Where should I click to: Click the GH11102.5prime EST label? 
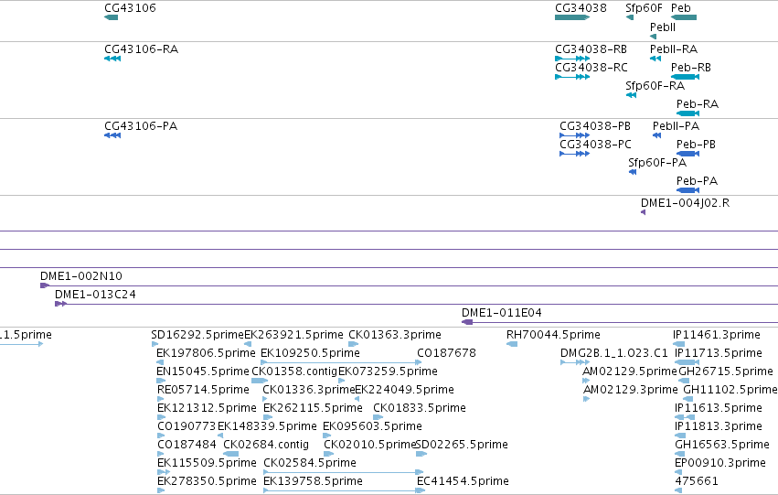[730, 390]
